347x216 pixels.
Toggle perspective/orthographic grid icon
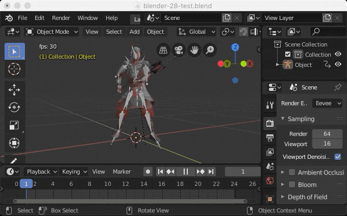click(x=162, y=50)
